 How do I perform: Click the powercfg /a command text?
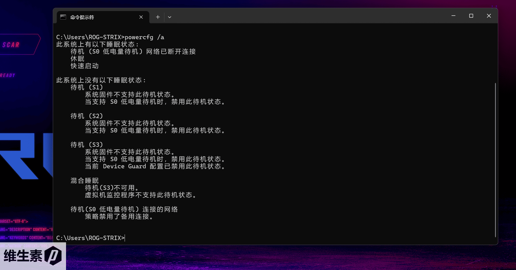click(144, 37)
